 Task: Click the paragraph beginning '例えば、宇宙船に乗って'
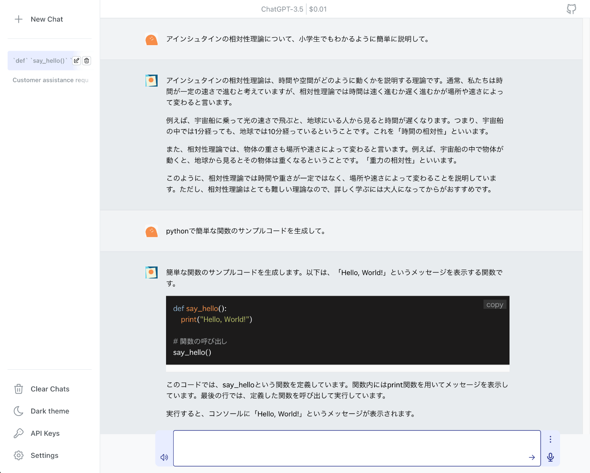tap(335, 126)
